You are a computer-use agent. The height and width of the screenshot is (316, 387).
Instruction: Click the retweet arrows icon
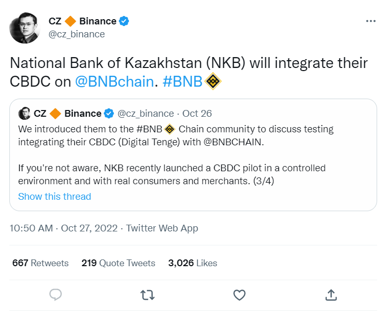tap(148, 295)
